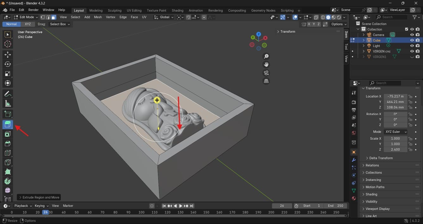Open the Modifiers wrench properties tab
The image size is (423, 224).
click(x=354, y=160)
